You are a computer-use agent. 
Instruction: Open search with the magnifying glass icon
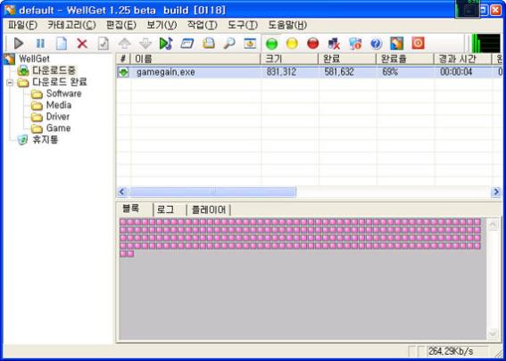click(229, 44)
